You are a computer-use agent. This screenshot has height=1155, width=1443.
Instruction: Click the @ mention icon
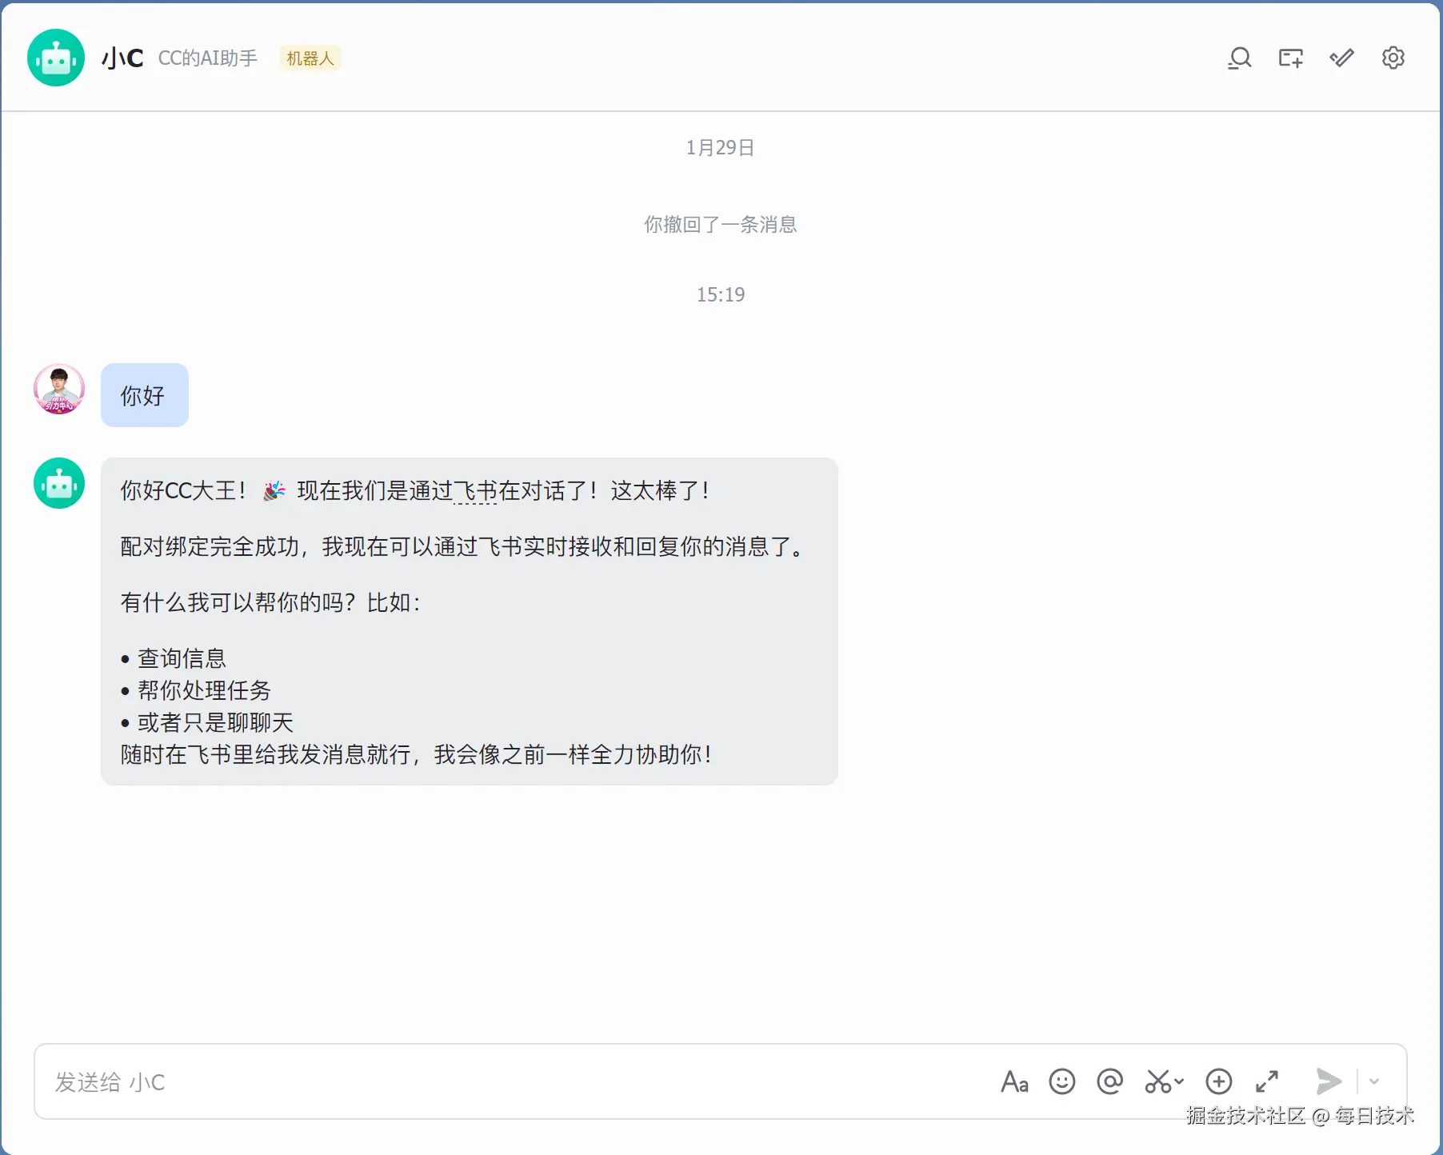click(1109, 1081)
